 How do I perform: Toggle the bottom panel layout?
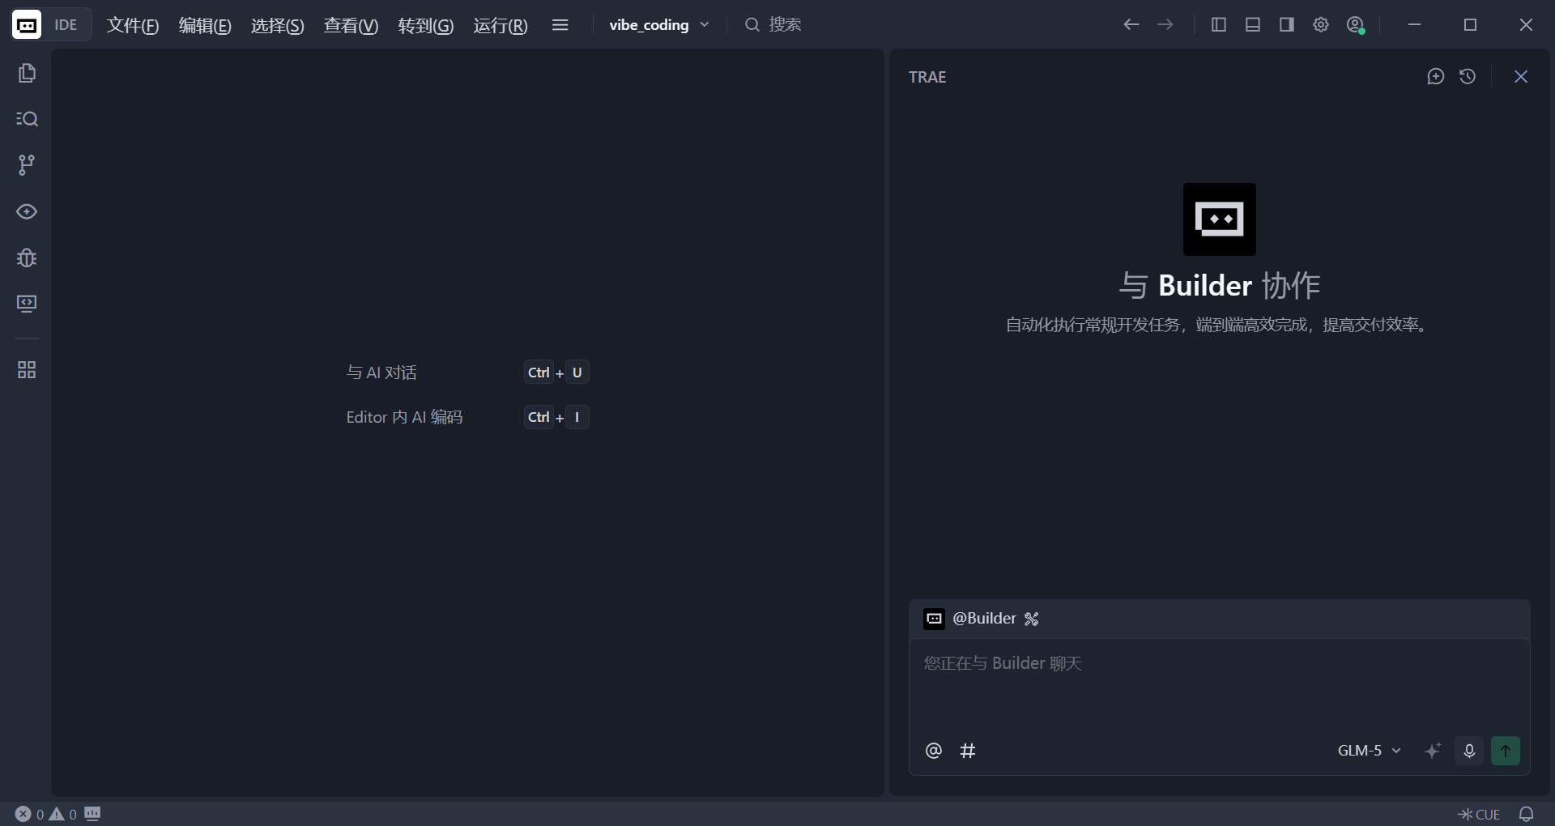1253,25
